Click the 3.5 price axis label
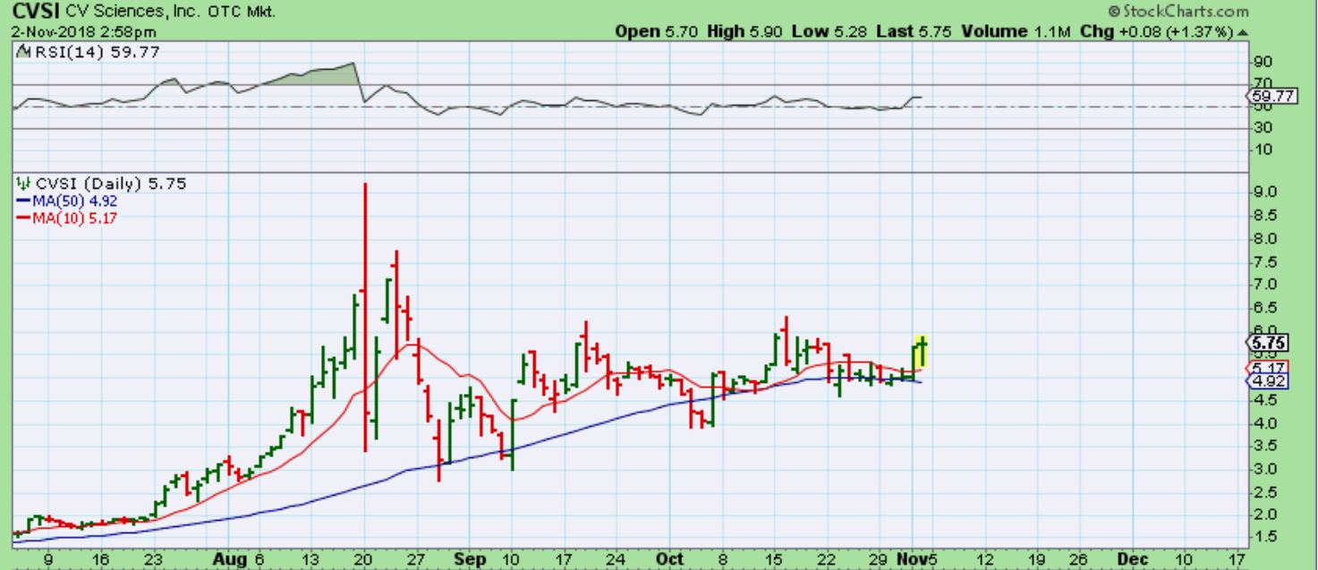Viewport: 1318px width, 570px height. pos(1264,447)
